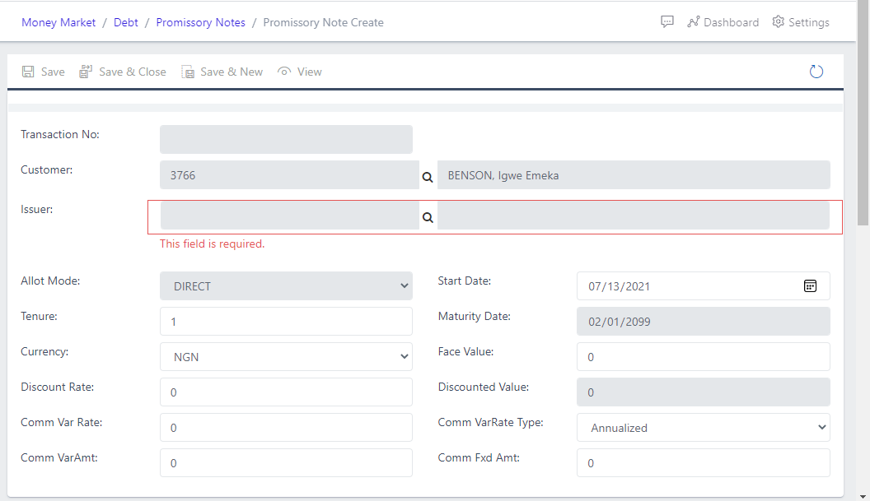Select the Discount Rate field

(286, 392)
